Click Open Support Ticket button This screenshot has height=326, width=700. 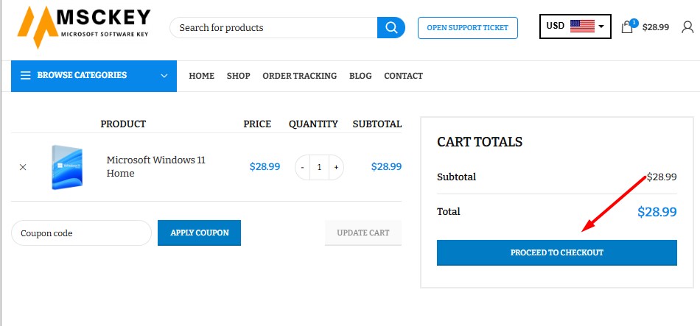click(467, 28)
